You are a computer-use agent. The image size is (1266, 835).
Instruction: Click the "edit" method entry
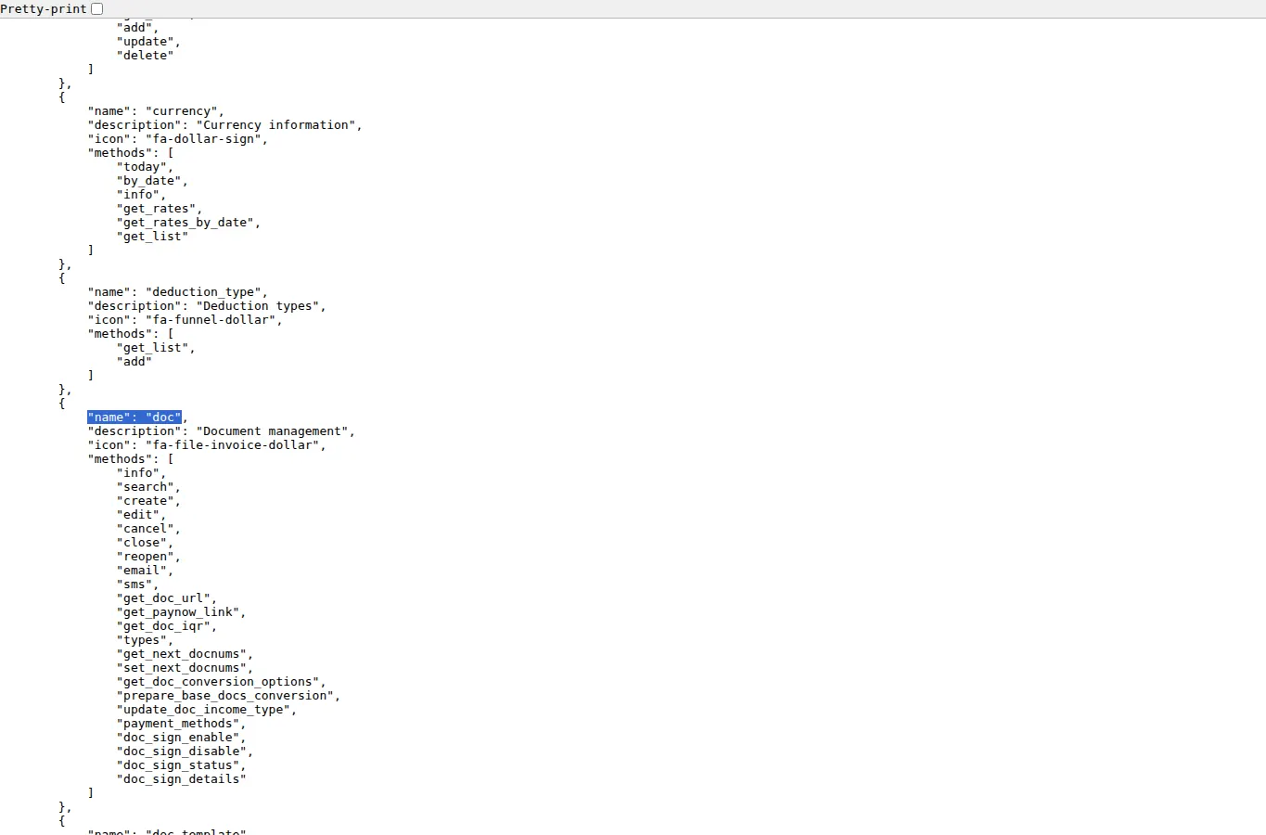[x=137, y=515]
